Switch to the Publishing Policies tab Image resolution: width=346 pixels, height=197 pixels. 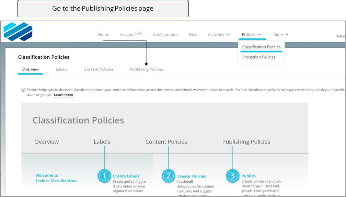click(146, 69)
